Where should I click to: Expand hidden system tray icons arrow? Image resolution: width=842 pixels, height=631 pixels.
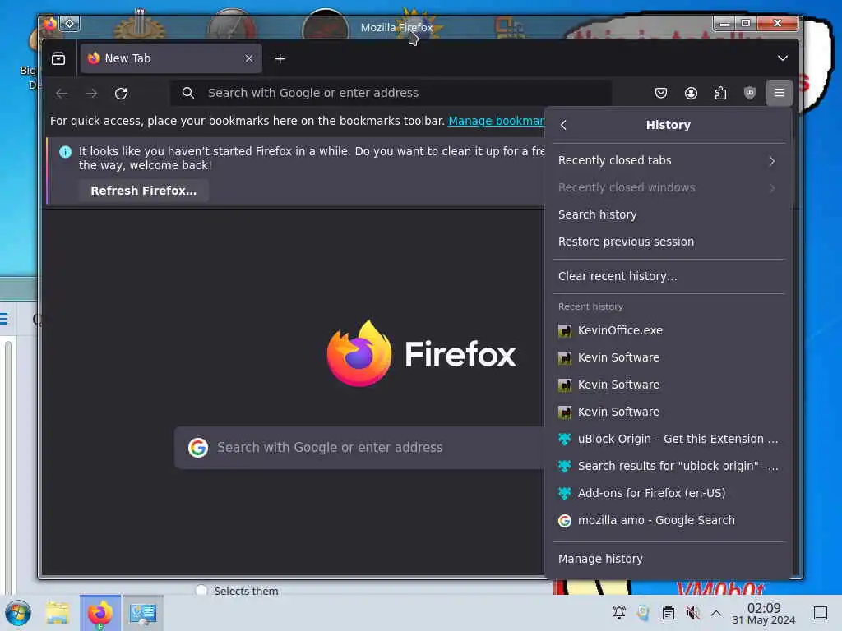pyautogui.click(x=716, y=613)
